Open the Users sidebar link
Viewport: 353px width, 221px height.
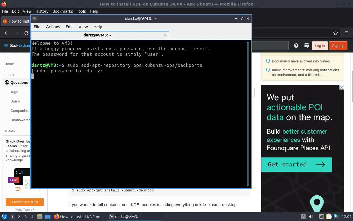pyautogui.click(x=15, y=101)
